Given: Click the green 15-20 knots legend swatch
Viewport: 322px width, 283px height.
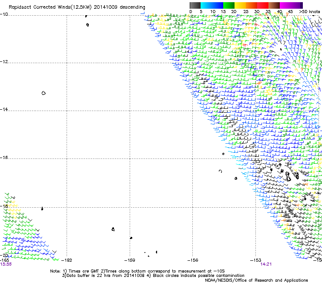Looking at the screenshot, I should click(229, 5).
